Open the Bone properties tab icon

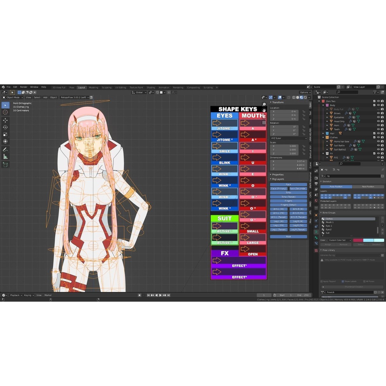[x=316, y=238]
